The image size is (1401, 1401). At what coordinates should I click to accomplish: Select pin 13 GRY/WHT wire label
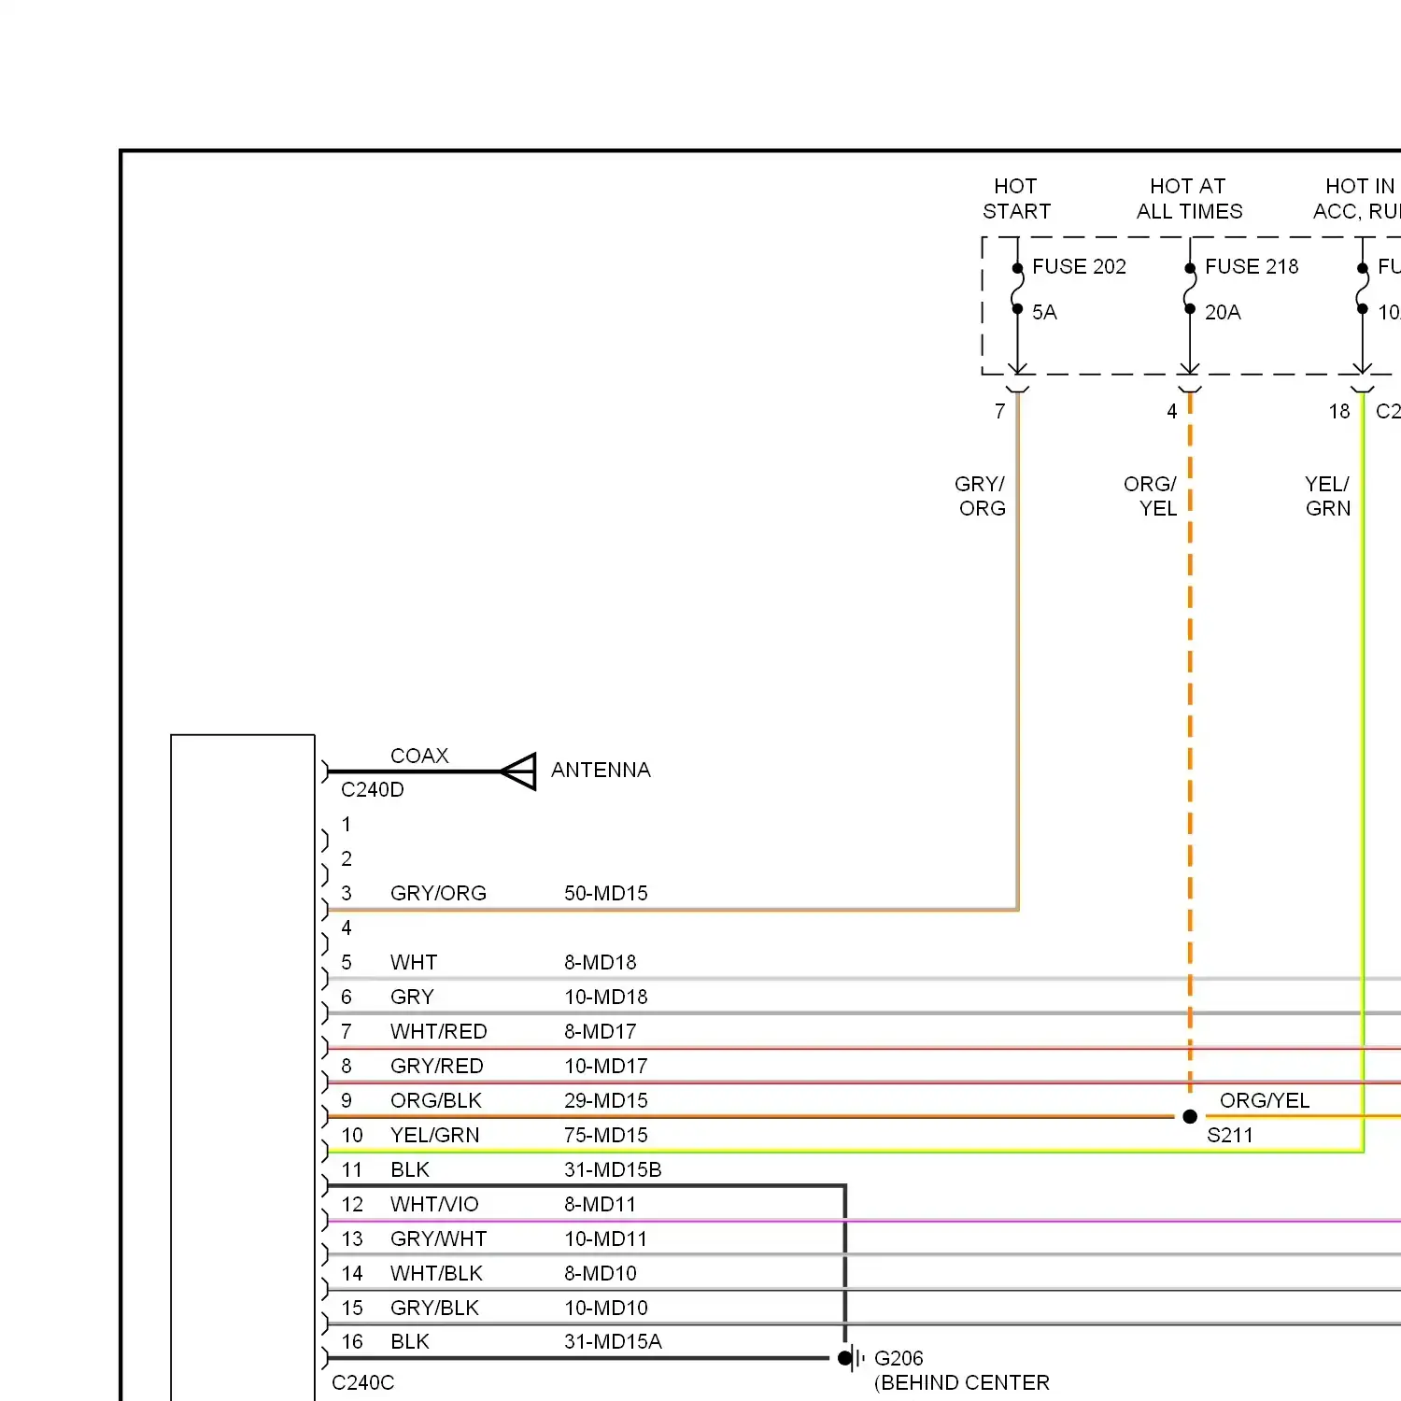439,1238
